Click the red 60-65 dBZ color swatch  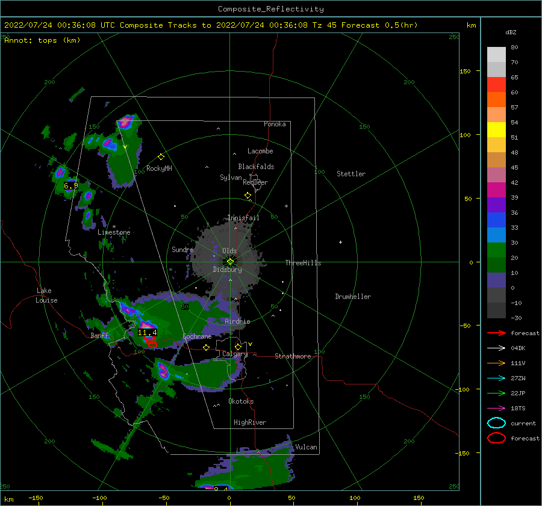click(x=496, y=84)
